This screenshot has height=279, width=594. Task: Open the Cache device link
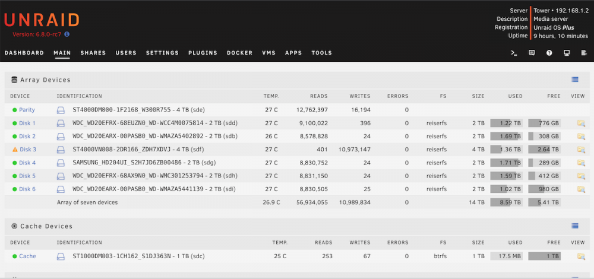point(28,256)
